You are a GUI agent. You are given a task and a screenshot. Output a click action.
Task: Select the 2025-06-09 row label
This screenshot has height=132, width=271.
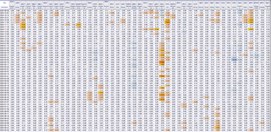point(4,92)
